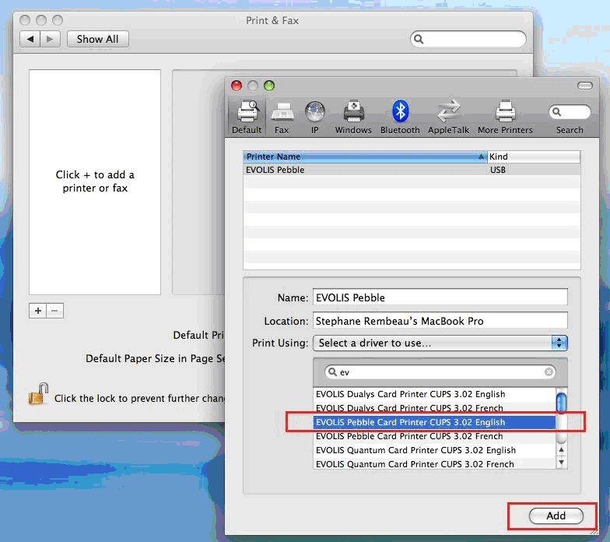Select the Default printer browser icon
Viewport: 610px width, 542px height.
[x=247, y=117]
